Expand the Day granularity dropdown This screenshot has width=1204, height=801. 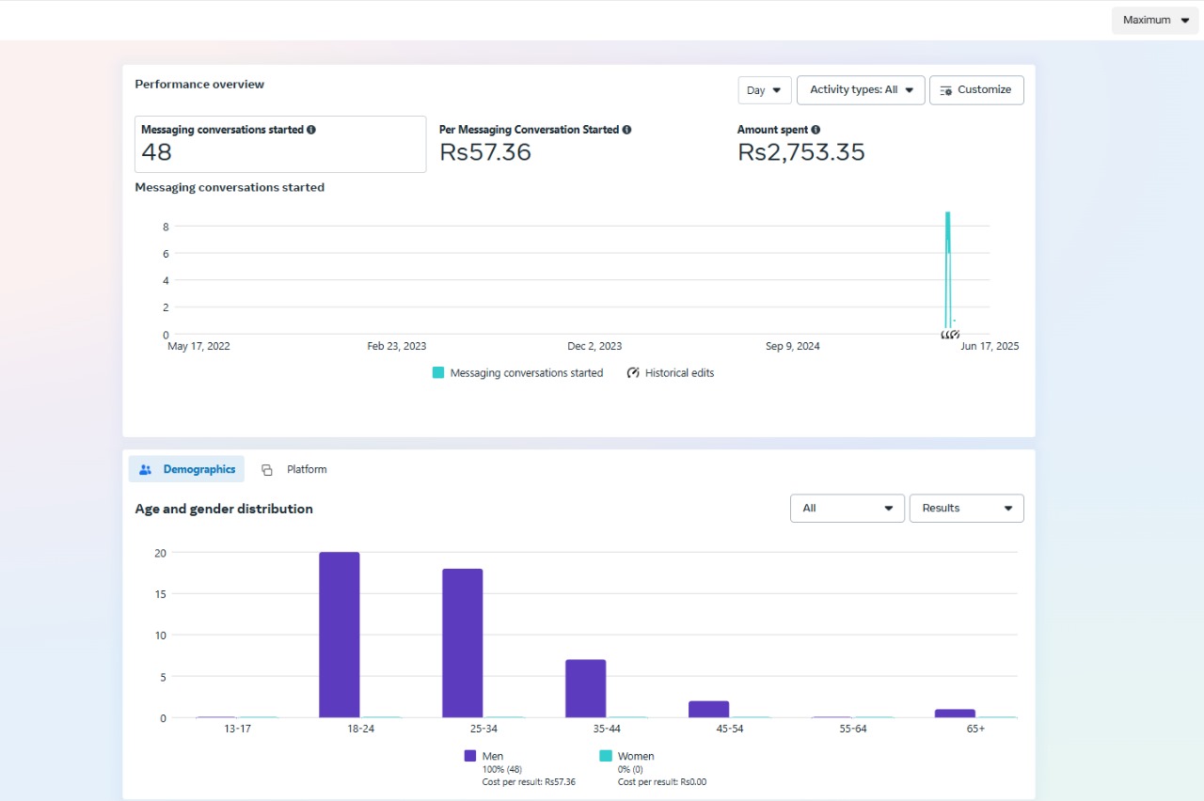point(764,90)
